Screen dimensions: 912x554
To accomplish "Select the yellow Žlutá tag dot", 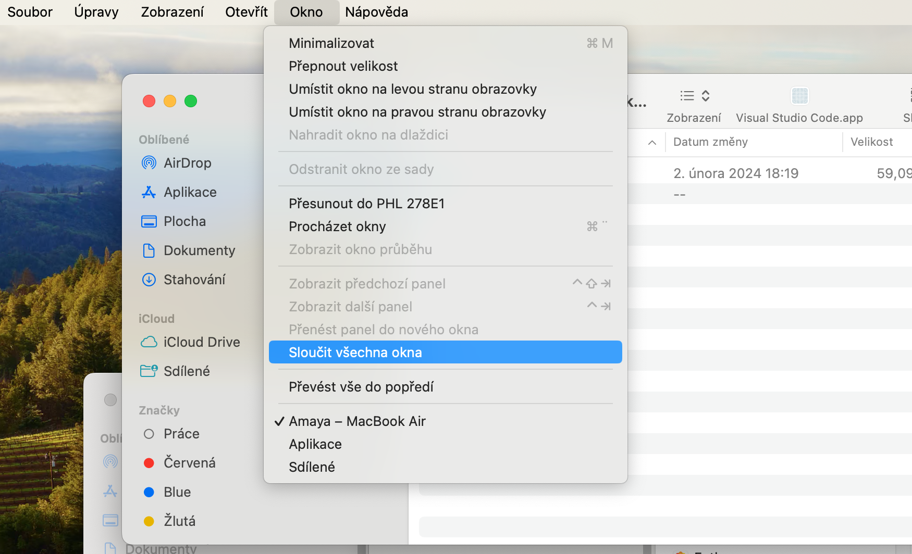I will pos(149,521).
